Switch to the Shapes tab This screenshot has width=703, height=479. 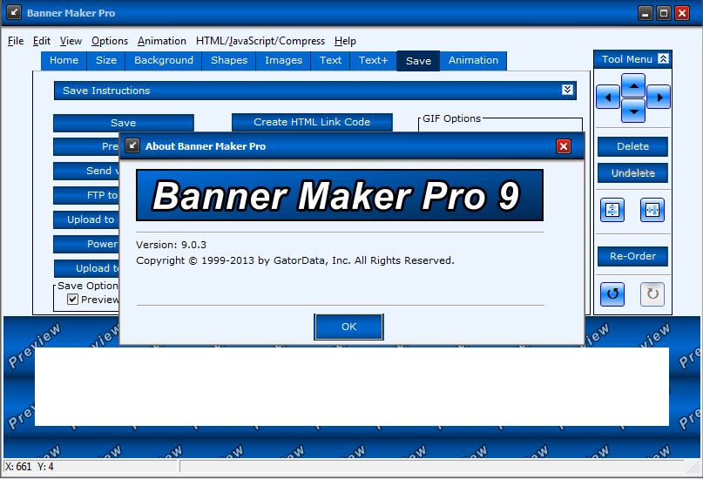click(229, 60)
